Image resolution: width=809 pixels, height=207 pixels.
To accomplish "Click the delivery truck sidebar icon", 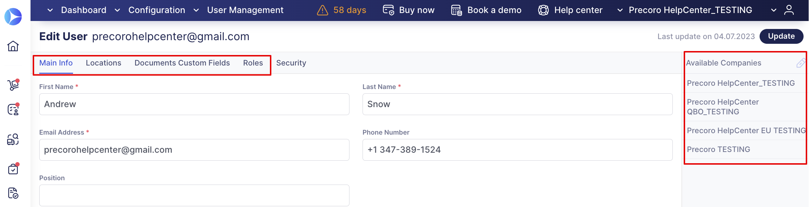I will point(13,139).
